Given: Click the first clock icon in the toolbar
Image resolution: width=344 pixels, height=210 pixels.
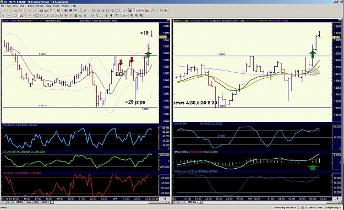Looking at the screenshot, I should pos(118,10).
